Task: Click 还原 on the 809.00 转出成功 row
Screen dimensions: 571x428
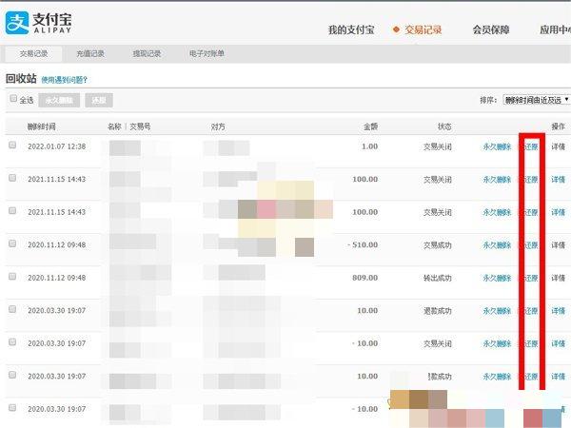Action: coord(531,278)
